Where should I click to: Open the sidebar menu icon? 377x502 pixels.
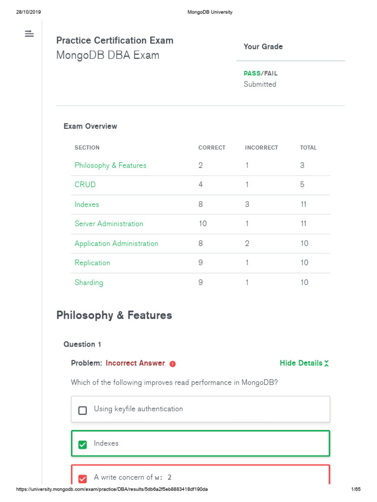pos(29,33)
